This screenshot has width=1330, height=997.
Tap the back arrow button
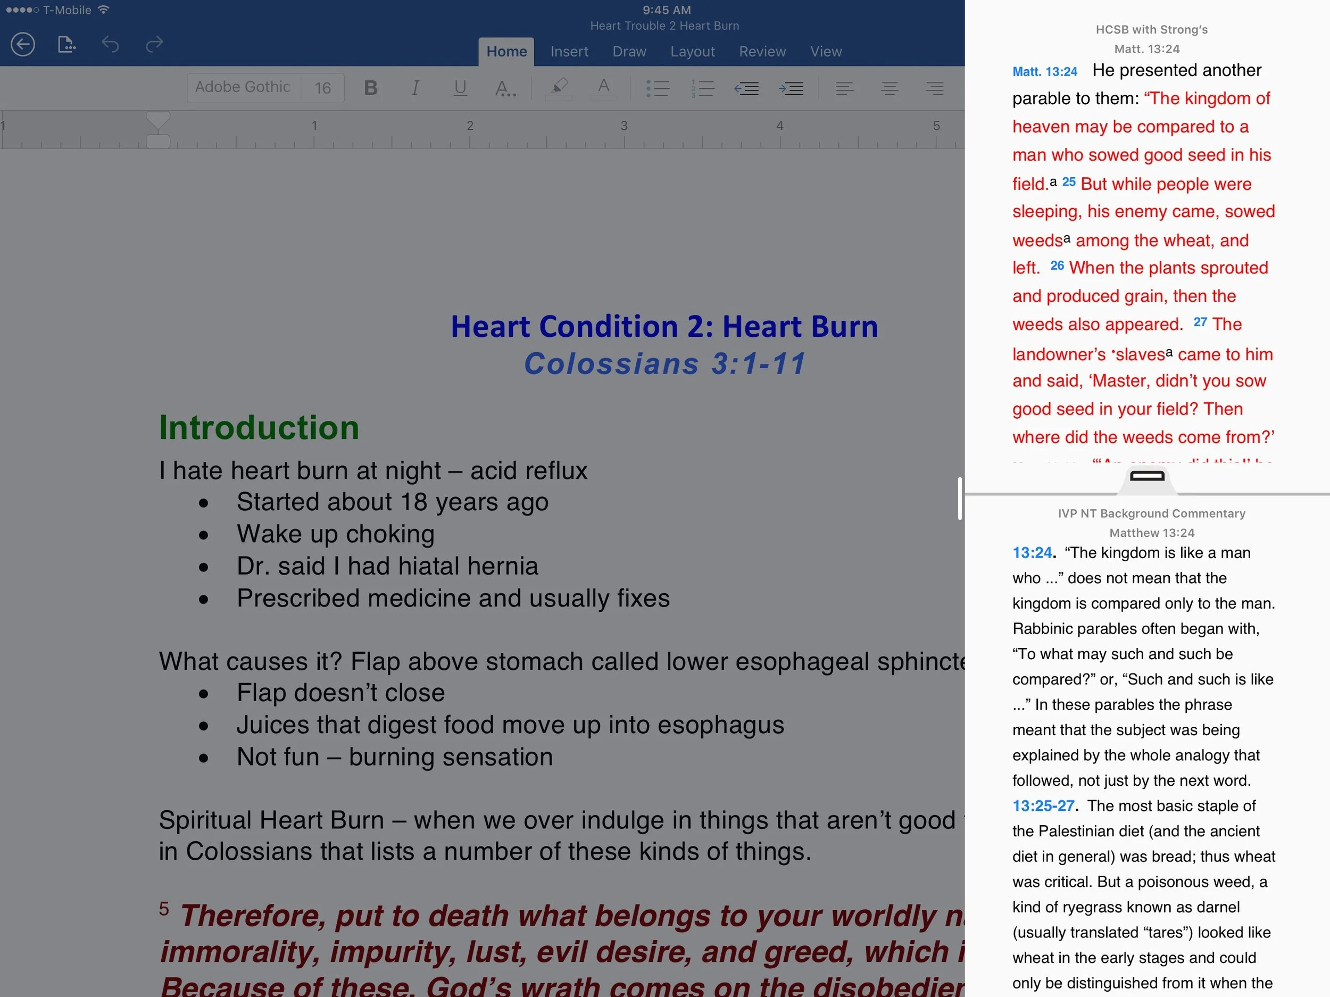click(x=22, y=45)
